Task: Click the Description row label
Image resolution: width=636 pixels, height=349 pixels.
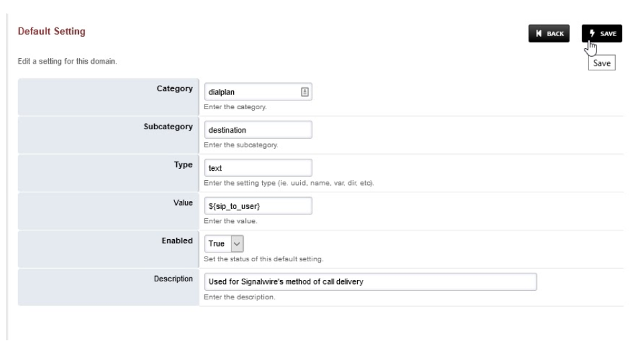Action: (x=172, y=277)
